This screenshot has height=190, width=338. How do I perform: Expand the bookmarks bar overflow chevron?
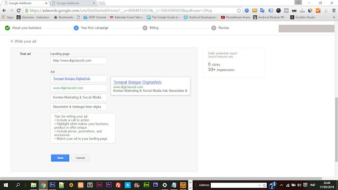point(334,17)
